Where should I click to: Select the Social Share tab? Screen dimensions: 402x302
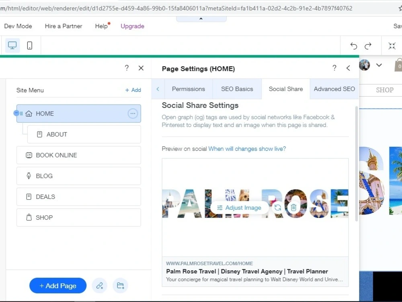coord(286,89)
